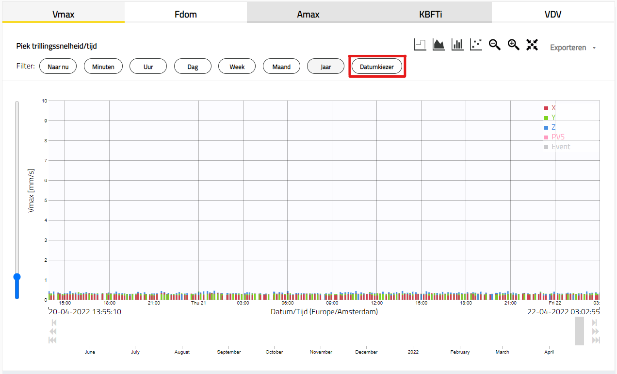Click the reset zoom arrows icon
The image size is (617, 374).
coord(532,45)
